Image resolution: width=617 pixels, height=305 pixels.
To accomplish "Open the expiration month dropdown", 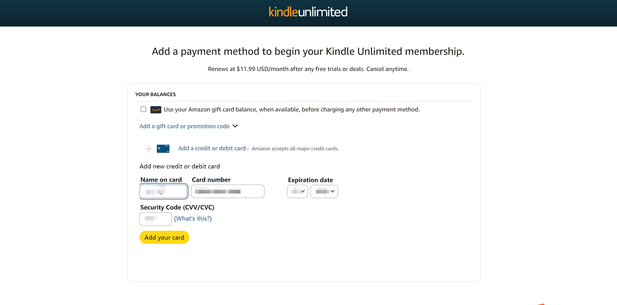I will [x=297, y=191].
